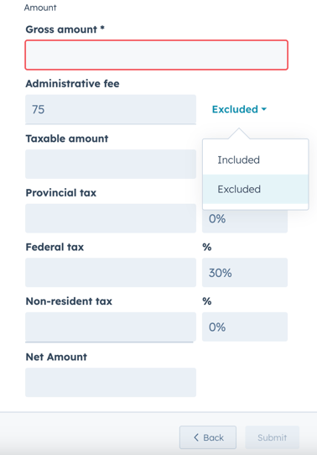This screenshot has height=455, width=317.
Task: Click the Submit button
Action: (272, 437)
